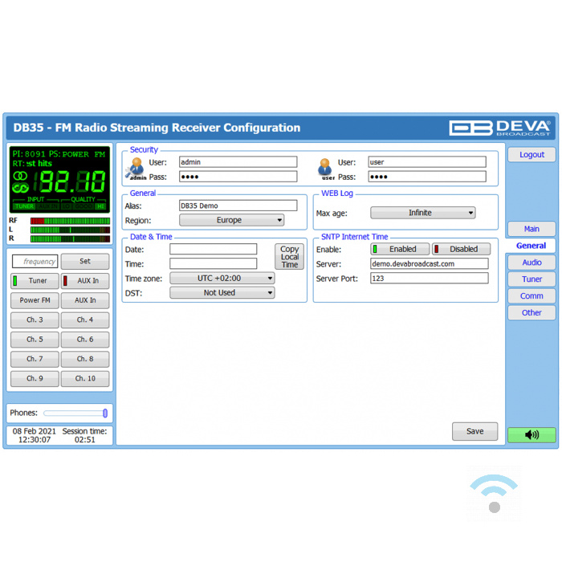Image resolution: width=562 pixels, height=562 pixels.
Task: Switch to the Tuner tab in the sidebar
Action: click(x=531, y=279)
